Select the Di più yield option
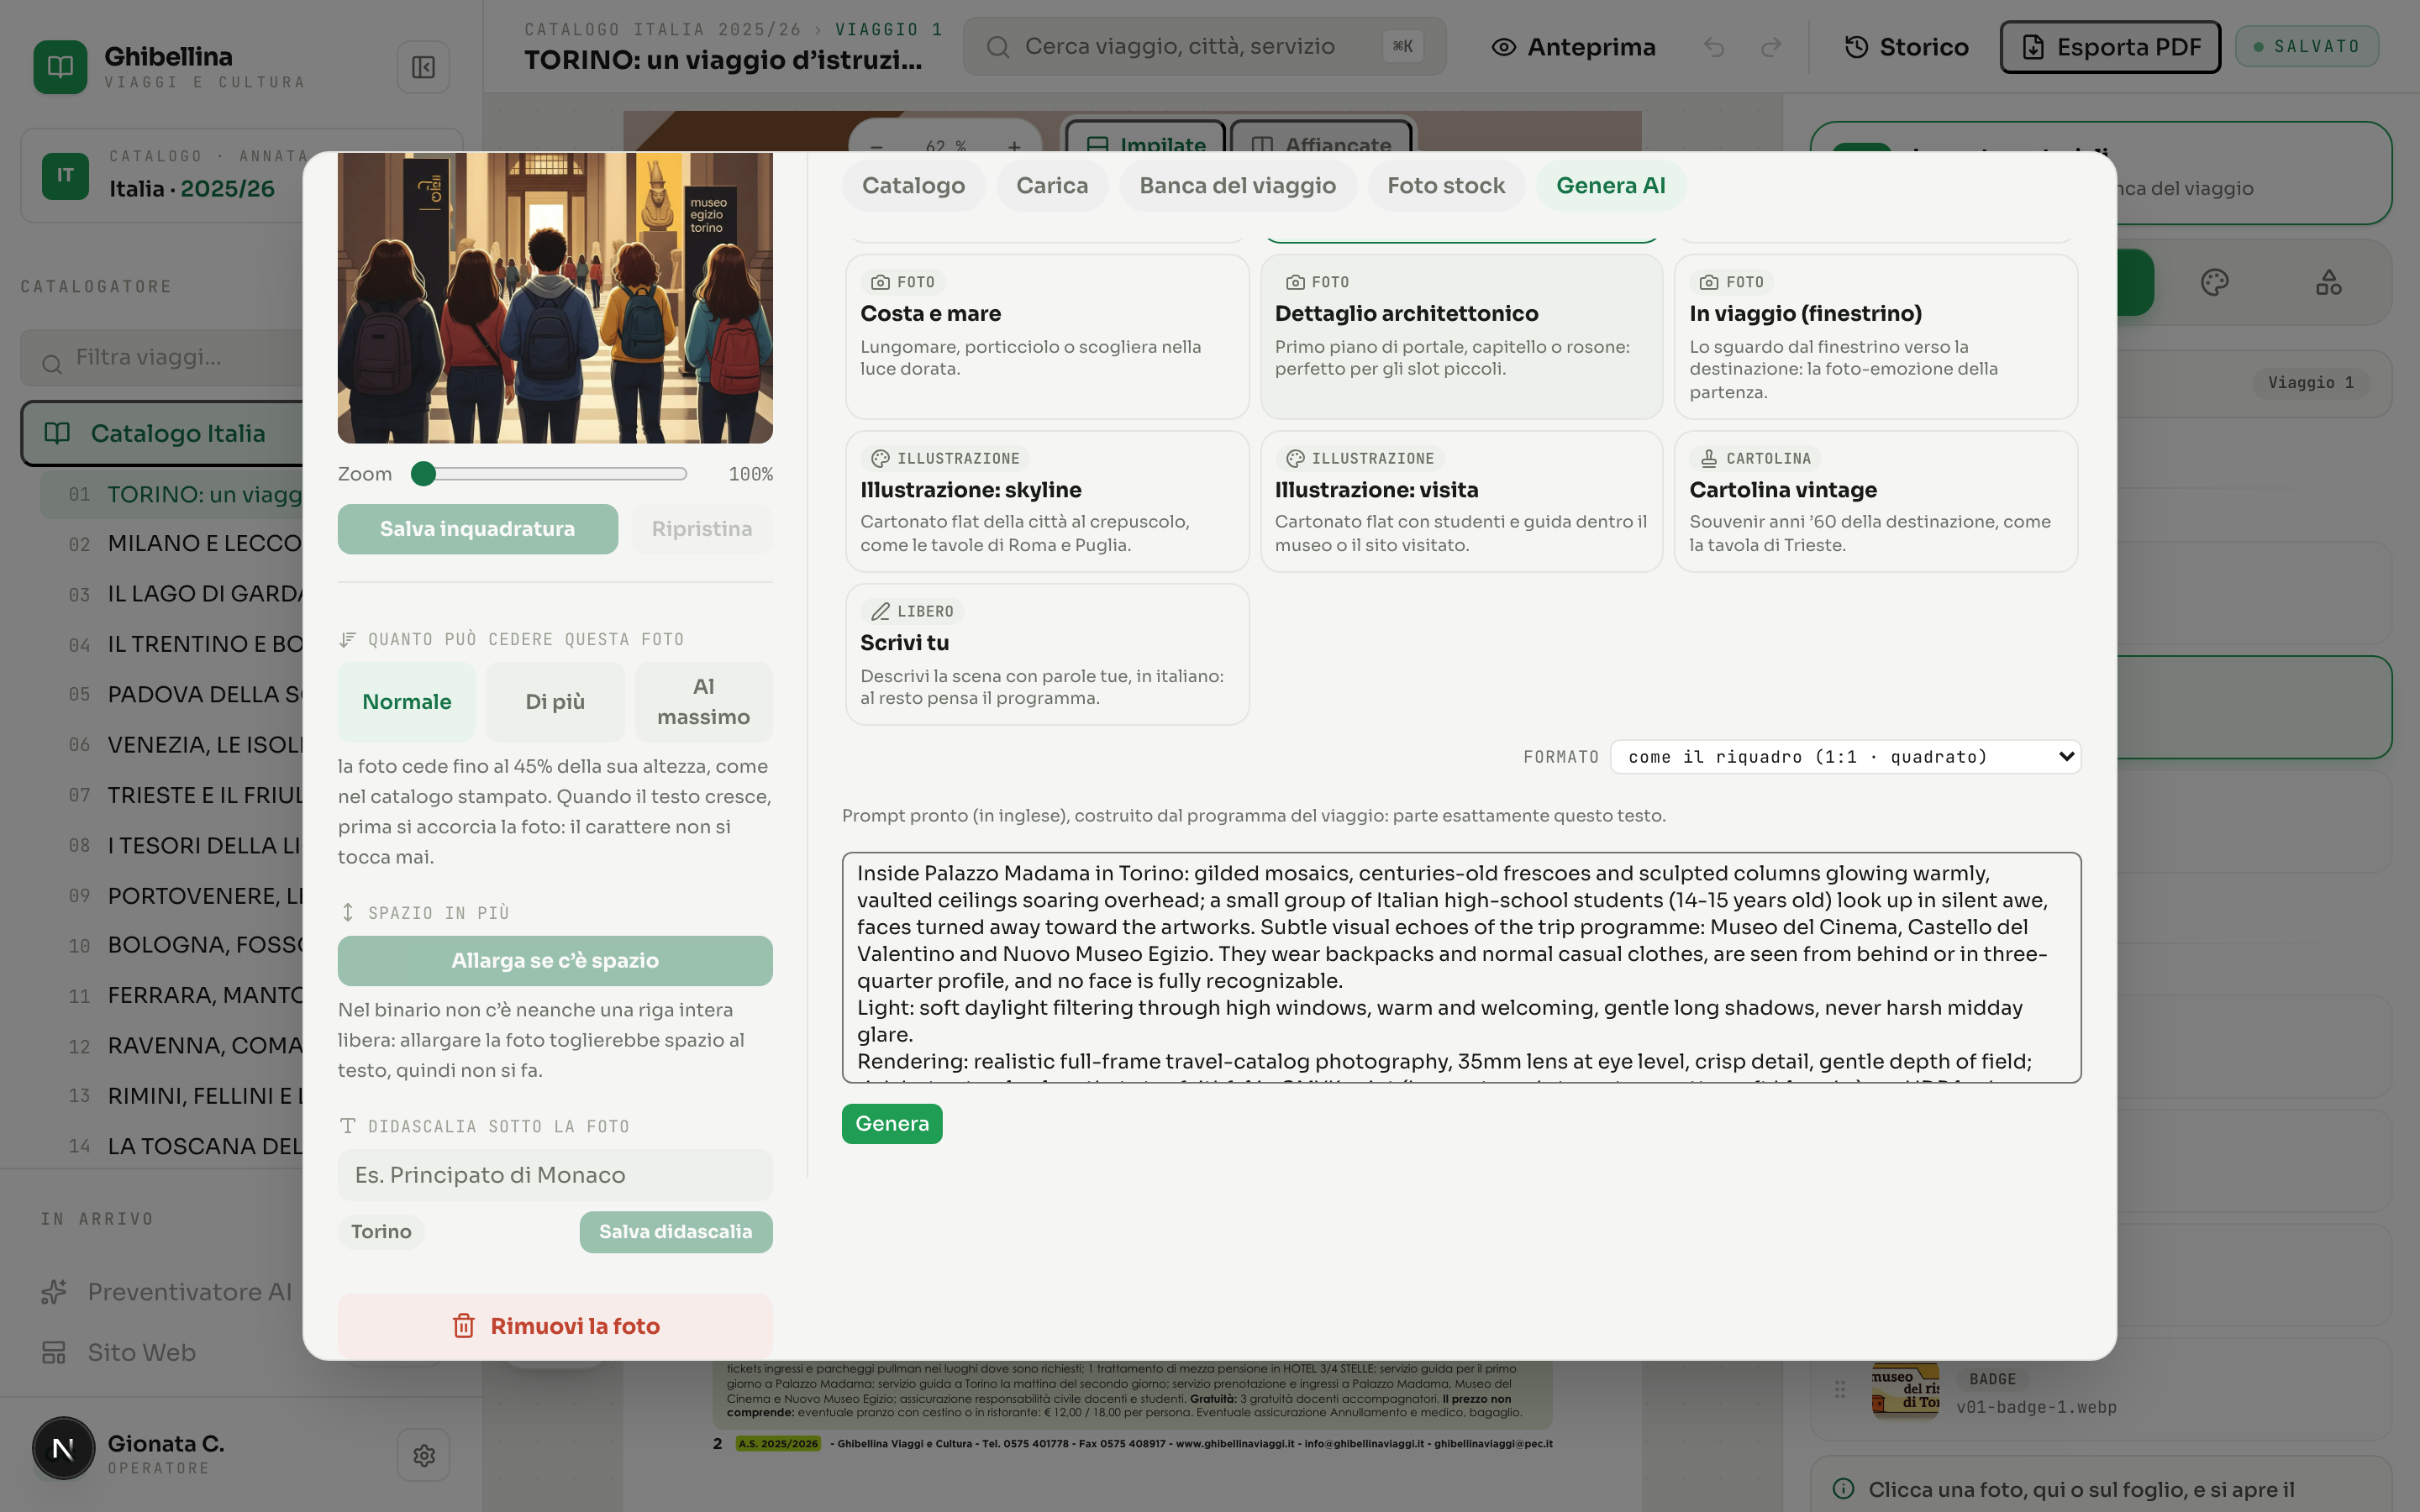Image resolution: width=2420 pixels, height=1512 pixels. [555, 702]
